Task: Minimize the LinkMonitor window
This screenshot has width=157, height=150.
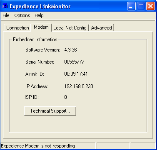Action: click(131, 6)
